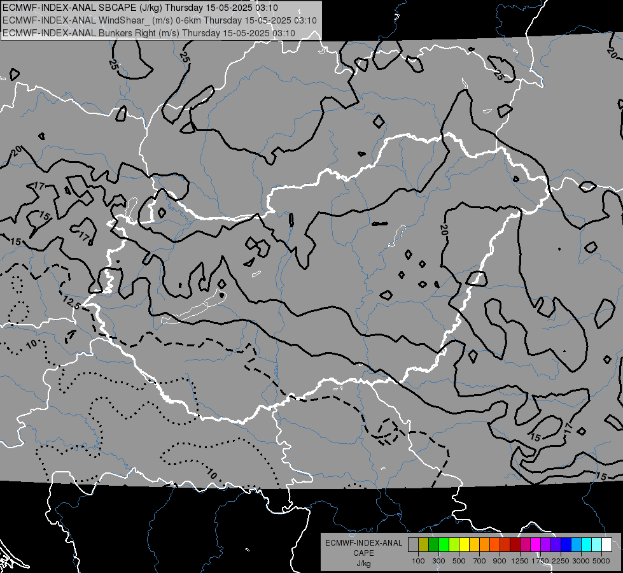Pick the red-orange swatch right of 700
623x573 pixels.
[494, 545]
